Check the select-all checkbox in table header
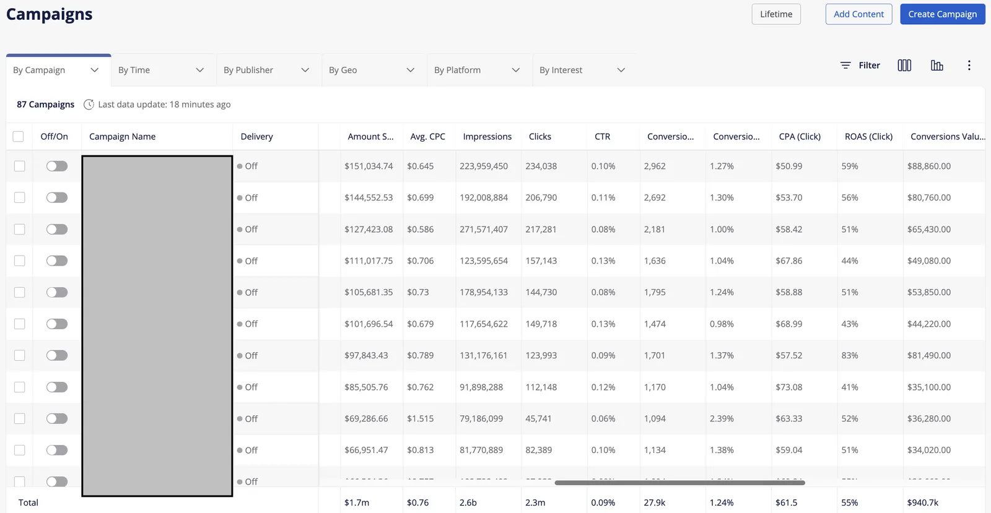Viewport: 991px width, 513px height. pyautogui.click(x=18, y=137)
